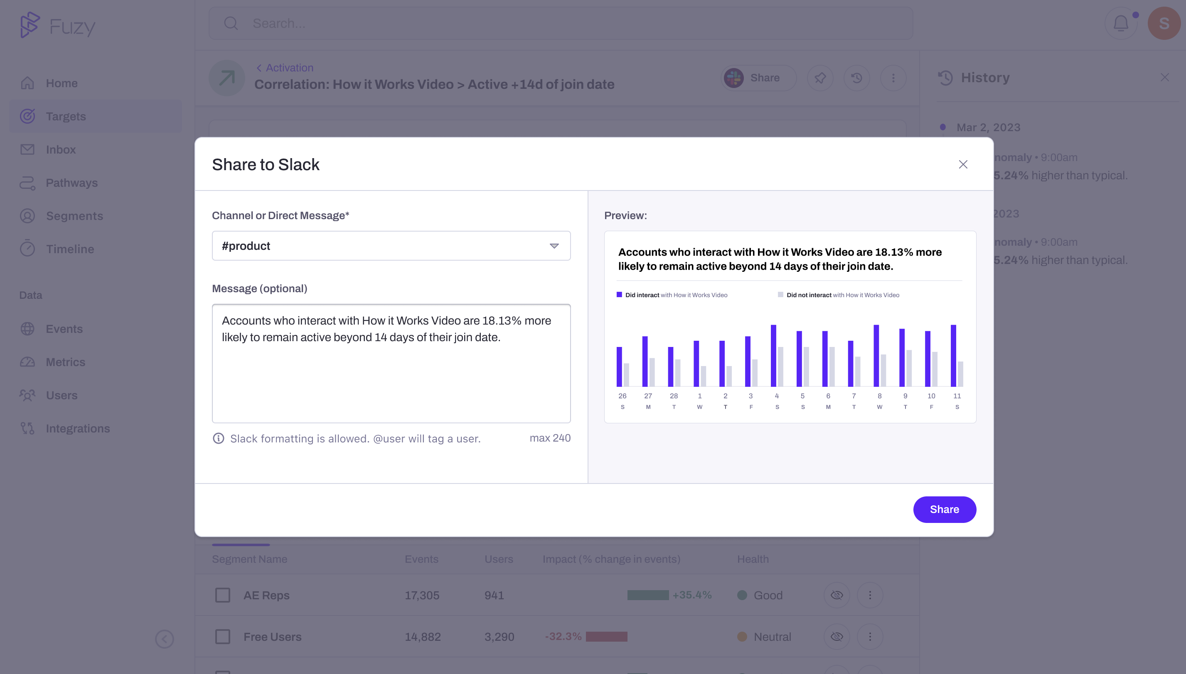Click the Did interact purple legend swatch
The image size is (1186, 674).
(619, 294)
